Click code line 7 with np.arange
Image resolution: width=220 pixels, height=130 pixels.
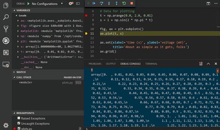pos(126,16)
